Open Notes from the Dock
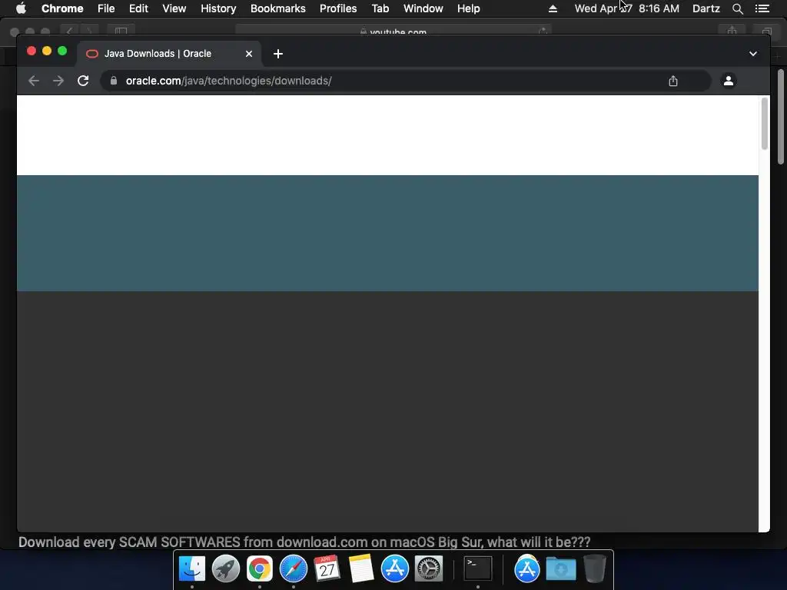 [x=361, y=568]
